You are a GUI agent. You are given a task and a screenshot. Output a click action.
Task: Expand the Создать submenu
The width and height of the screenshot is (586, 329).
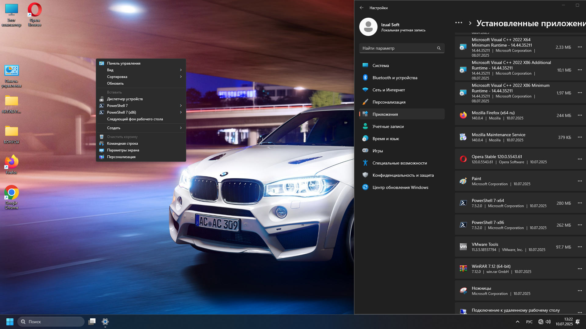[x=141, y=128]
